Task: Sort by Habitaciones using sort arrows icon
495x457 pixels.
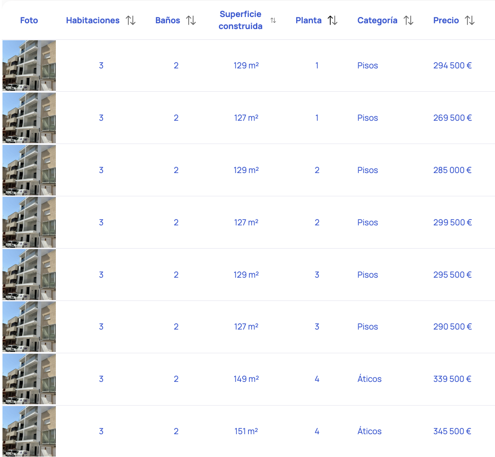Action: [131, 21]
